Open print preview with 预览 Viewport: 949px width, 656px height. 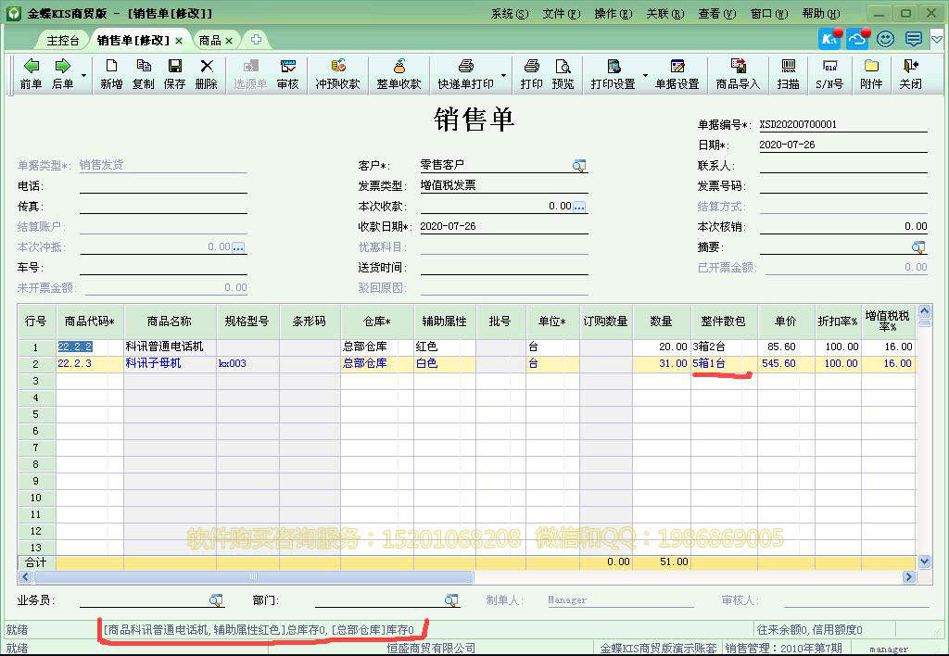[563, 73]
